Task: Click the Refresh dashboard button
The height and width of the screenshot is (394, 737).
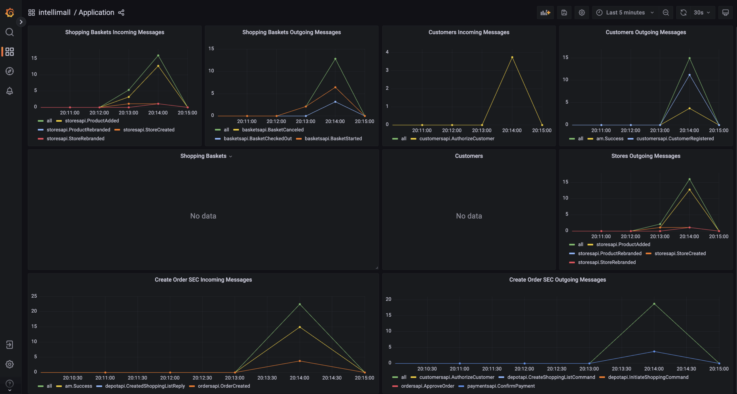Action: click(683, 13)
